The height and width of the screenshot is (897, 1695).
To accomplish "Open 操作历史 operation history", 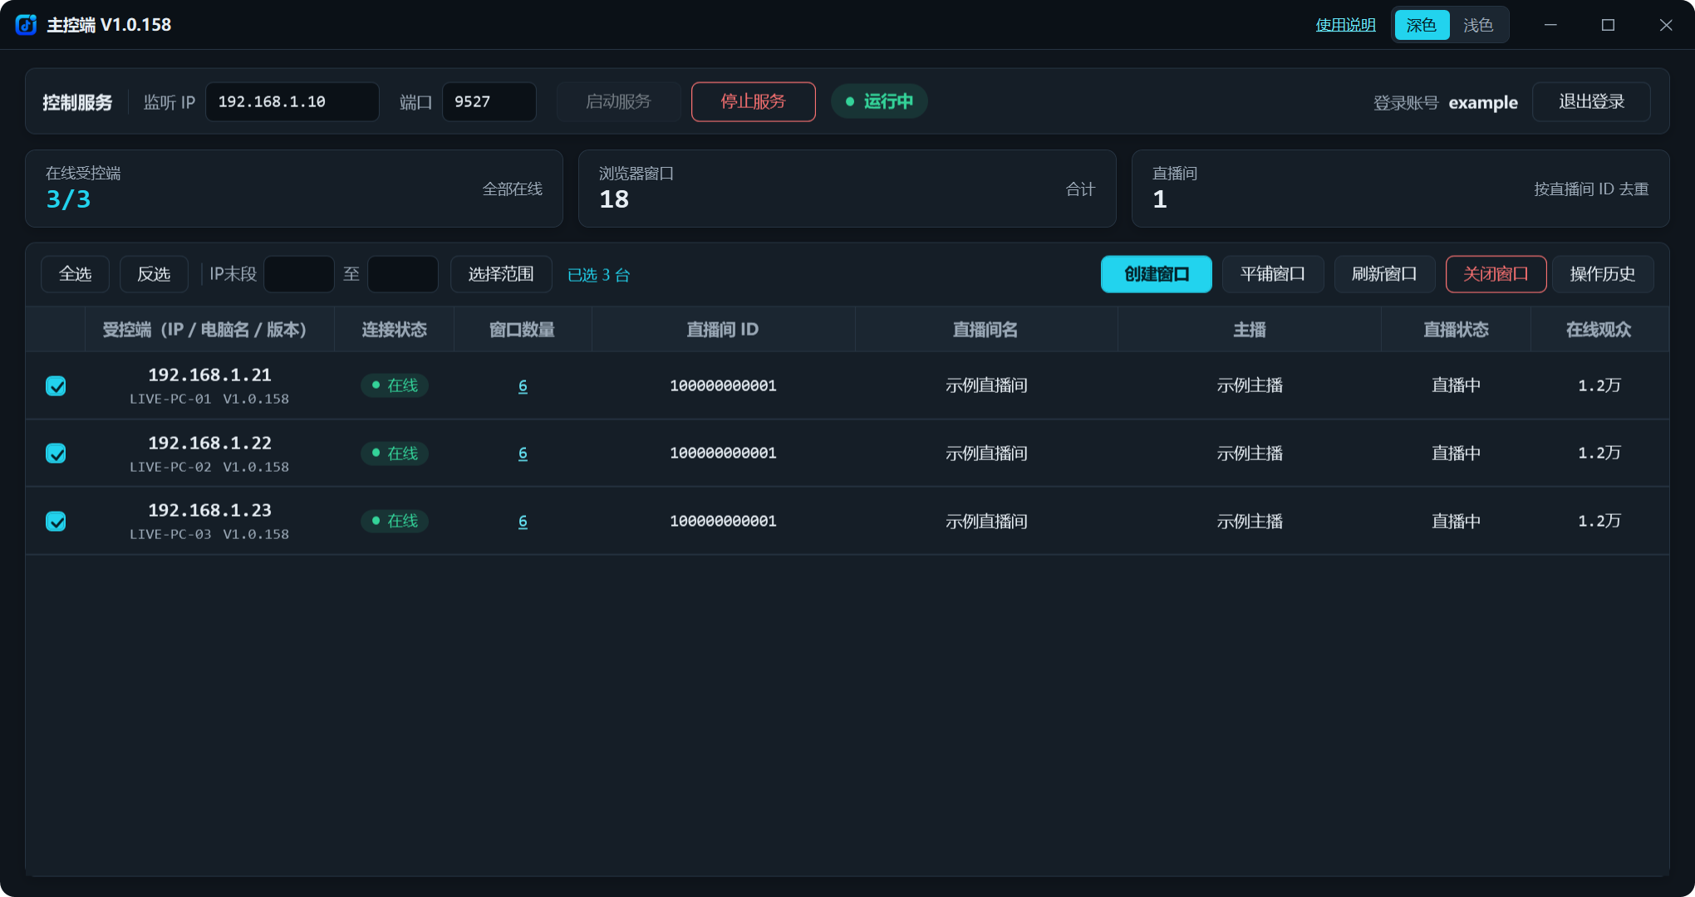I will pos(1603,274).
